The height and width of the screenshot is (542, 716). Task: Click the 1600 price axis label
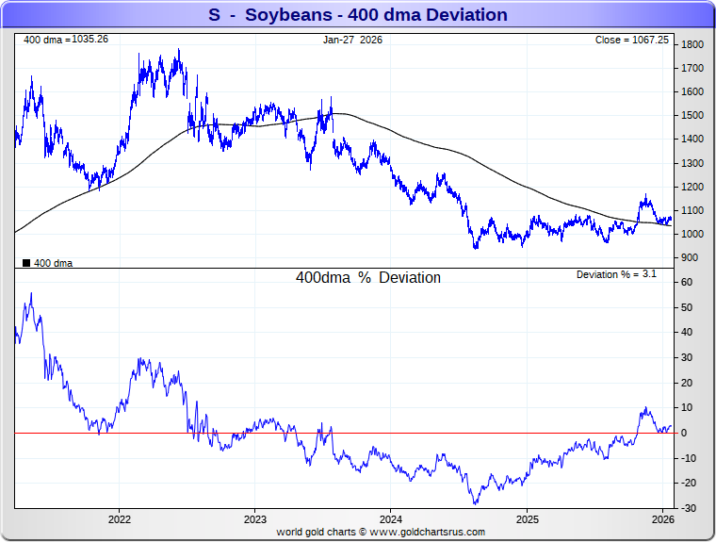coord(692,91)
